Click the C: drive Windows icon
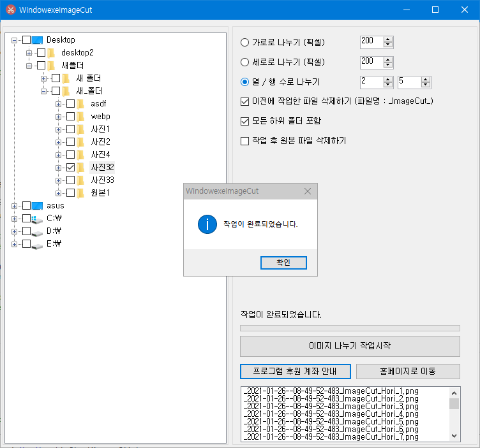Viewport: 480px width, 448px height. [x=37, y=219]
